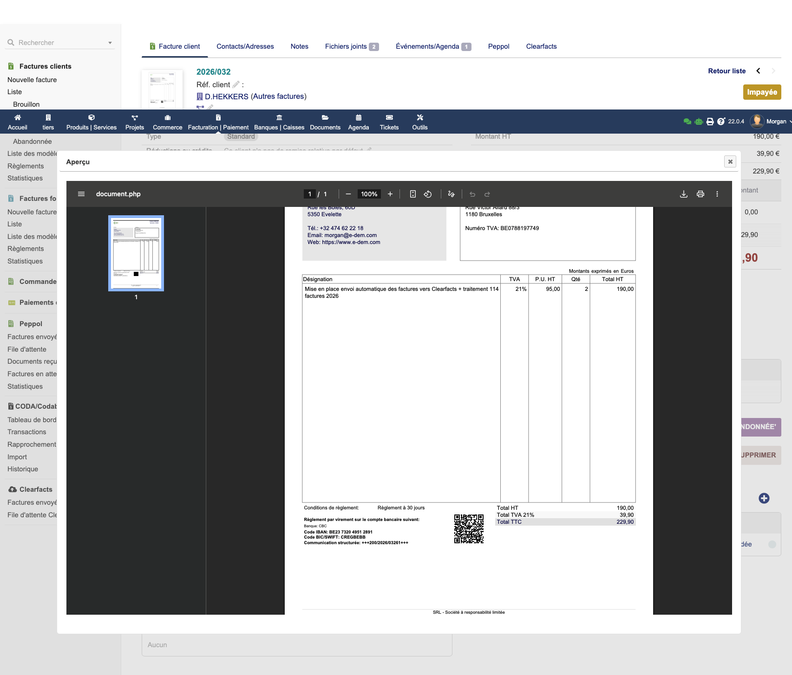Close the Aperçu preview dialog
Image resolution: width=792 pixels, height=675 pixels.
[730, 161]
